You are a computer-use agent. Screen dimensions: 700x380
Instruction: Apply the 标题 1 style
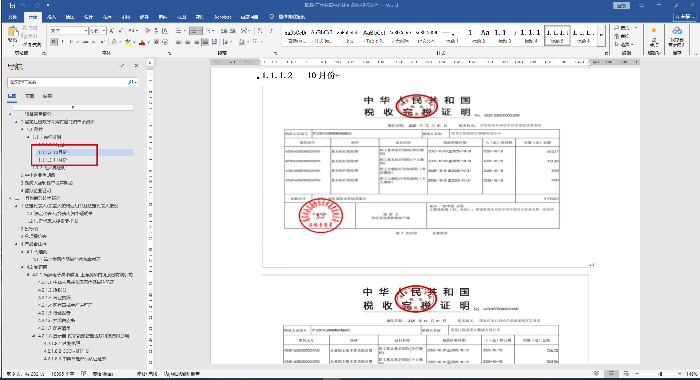(x=452, y=36)
